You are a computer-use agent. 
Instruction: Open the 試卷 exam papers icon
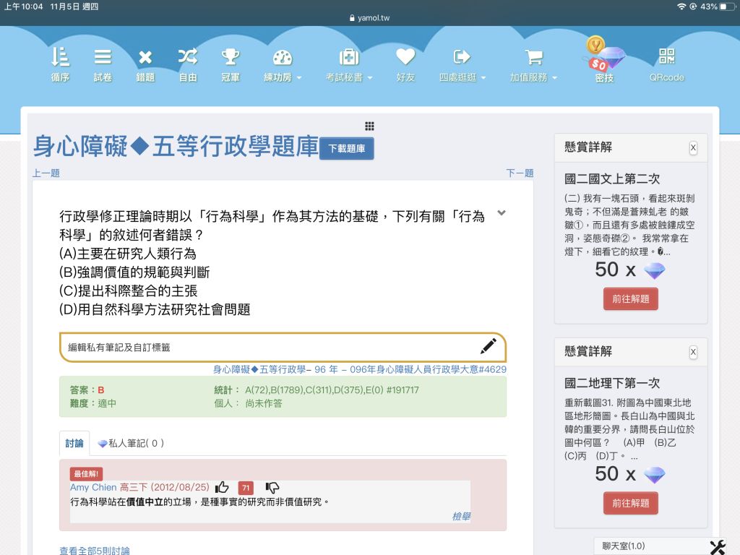tap(103, 64)
